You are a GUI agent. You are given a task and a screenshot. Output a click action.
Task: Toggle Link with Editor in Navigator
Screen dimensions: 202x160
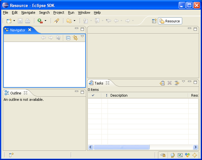click(75, 38)
